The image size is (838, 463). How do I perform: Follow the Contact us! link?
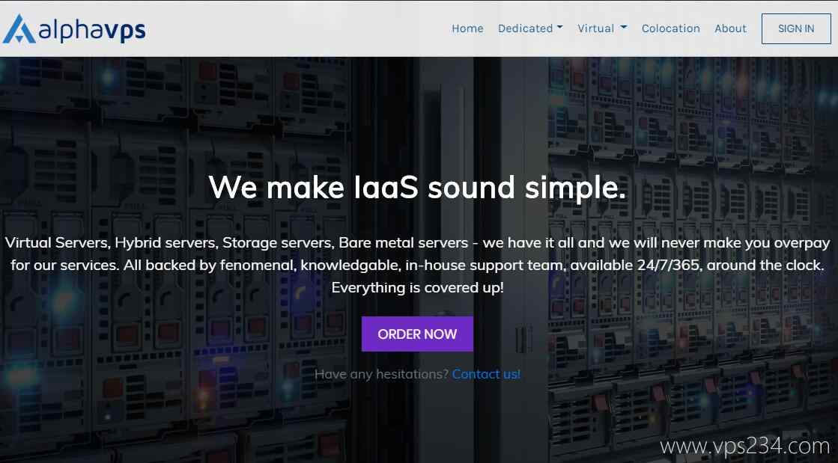point(486,374)
